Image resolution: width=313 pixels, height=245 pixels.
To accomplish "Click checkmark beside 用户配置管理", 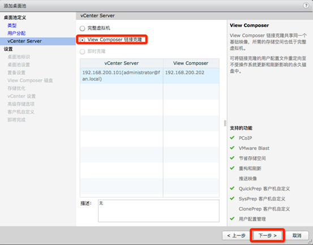I will point(232,218).
